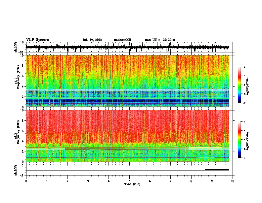Click the 'station=OUI' header label
Screen dimensions: 262x203
(122, 40)
